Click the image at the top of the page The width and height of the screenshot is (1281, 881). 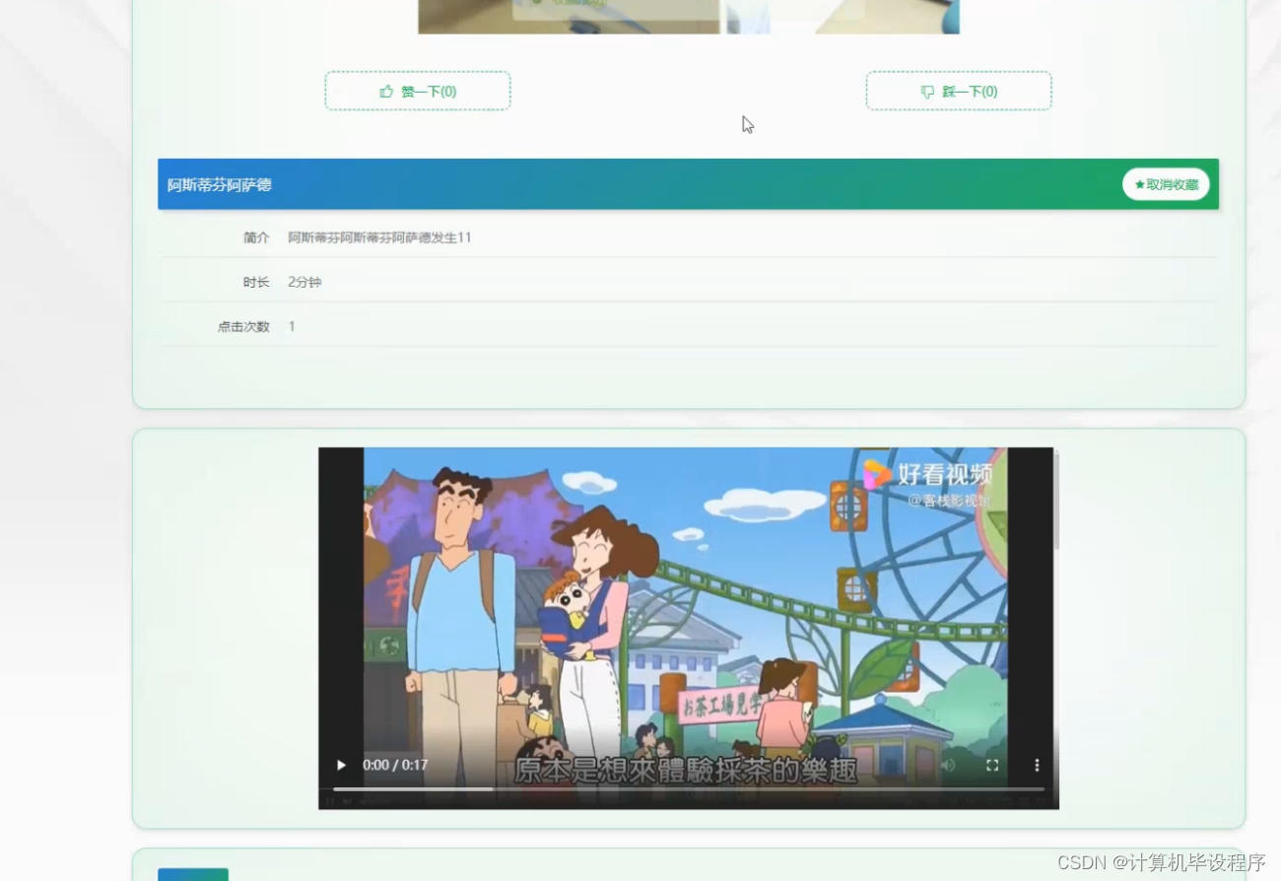[x=689, y=17]
